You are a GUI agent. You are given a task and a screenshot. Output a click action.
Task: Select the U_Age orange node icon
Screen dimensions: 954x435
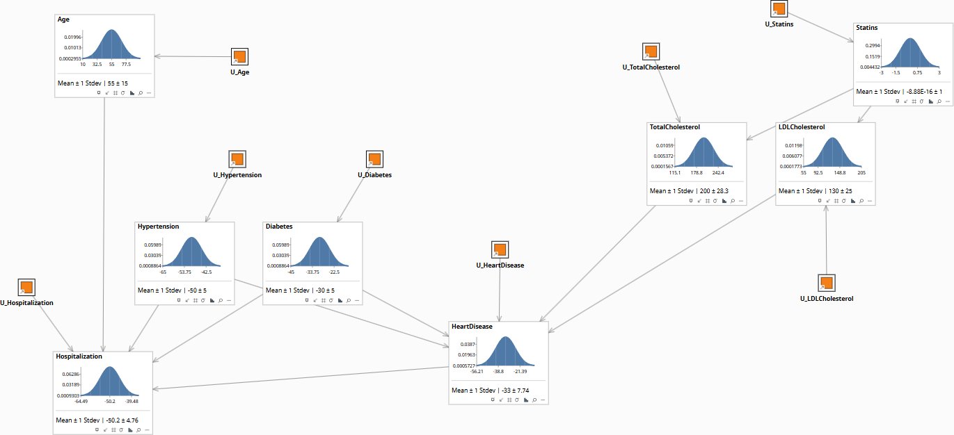pos(239,57)
